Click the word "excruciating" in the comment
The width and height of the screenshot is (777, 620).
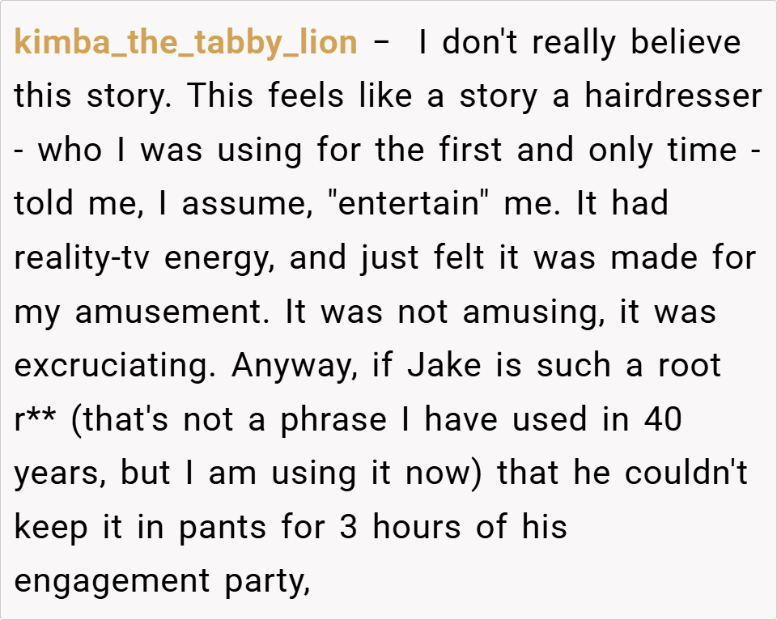pos(117,366)
